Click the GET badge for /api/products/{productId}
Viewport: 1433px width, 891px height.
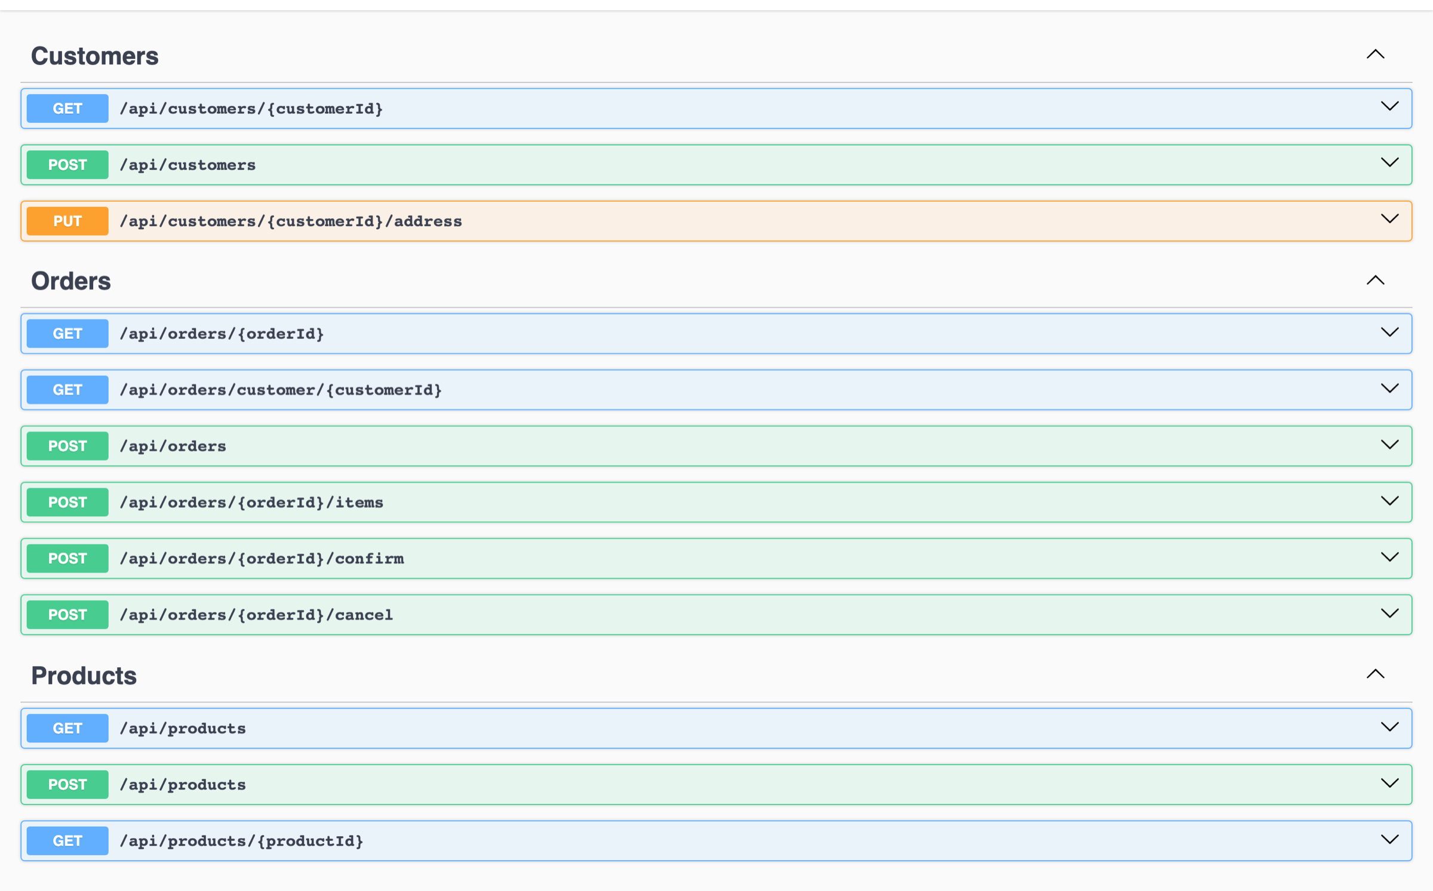point(67,841)
